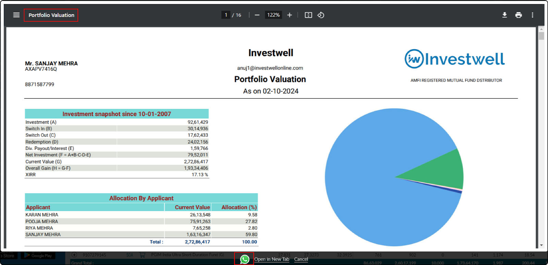Select the SANJAY MEHRA applicant row

141,235
